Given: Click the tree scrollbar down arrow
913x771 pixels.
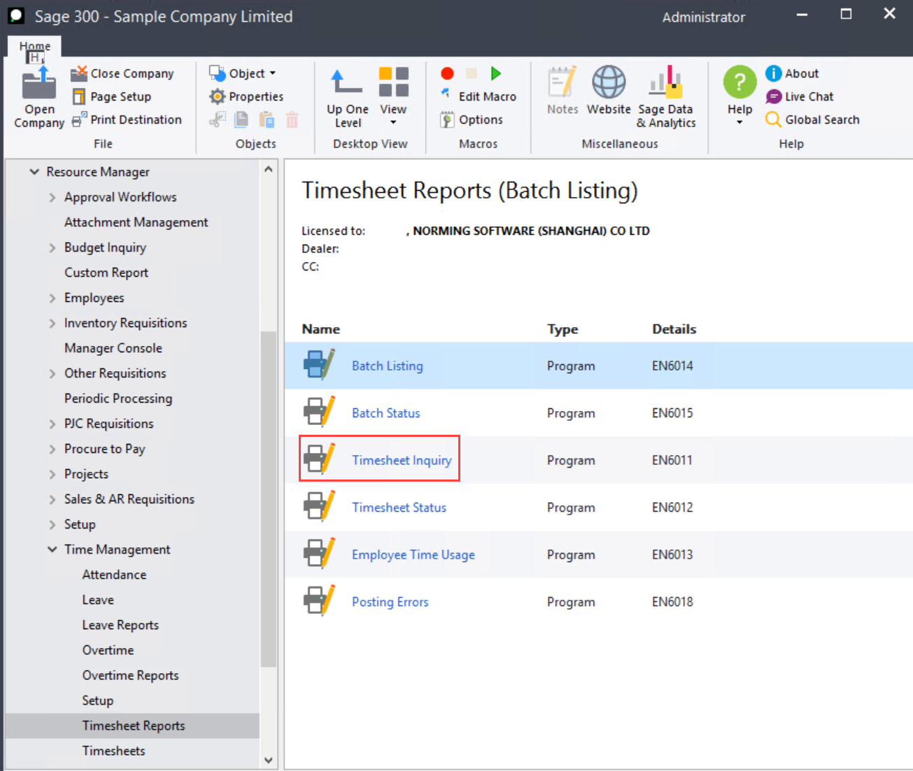Looking at the screenshot, I should (x=269, y=761).
